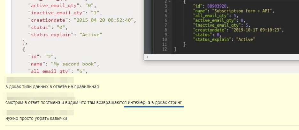299x130 pixels.
Task: Click the id value 88903920 in Postman response
Action: click(218, 6)
